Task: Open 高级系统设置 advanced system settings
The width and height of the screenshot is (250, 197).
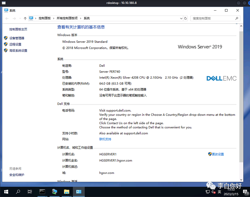Action: (18, 51)
